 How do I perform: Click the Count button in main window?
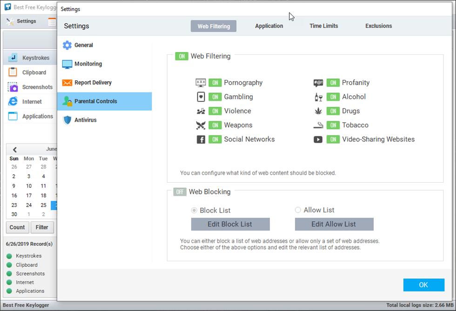click(x=18, y=227)
